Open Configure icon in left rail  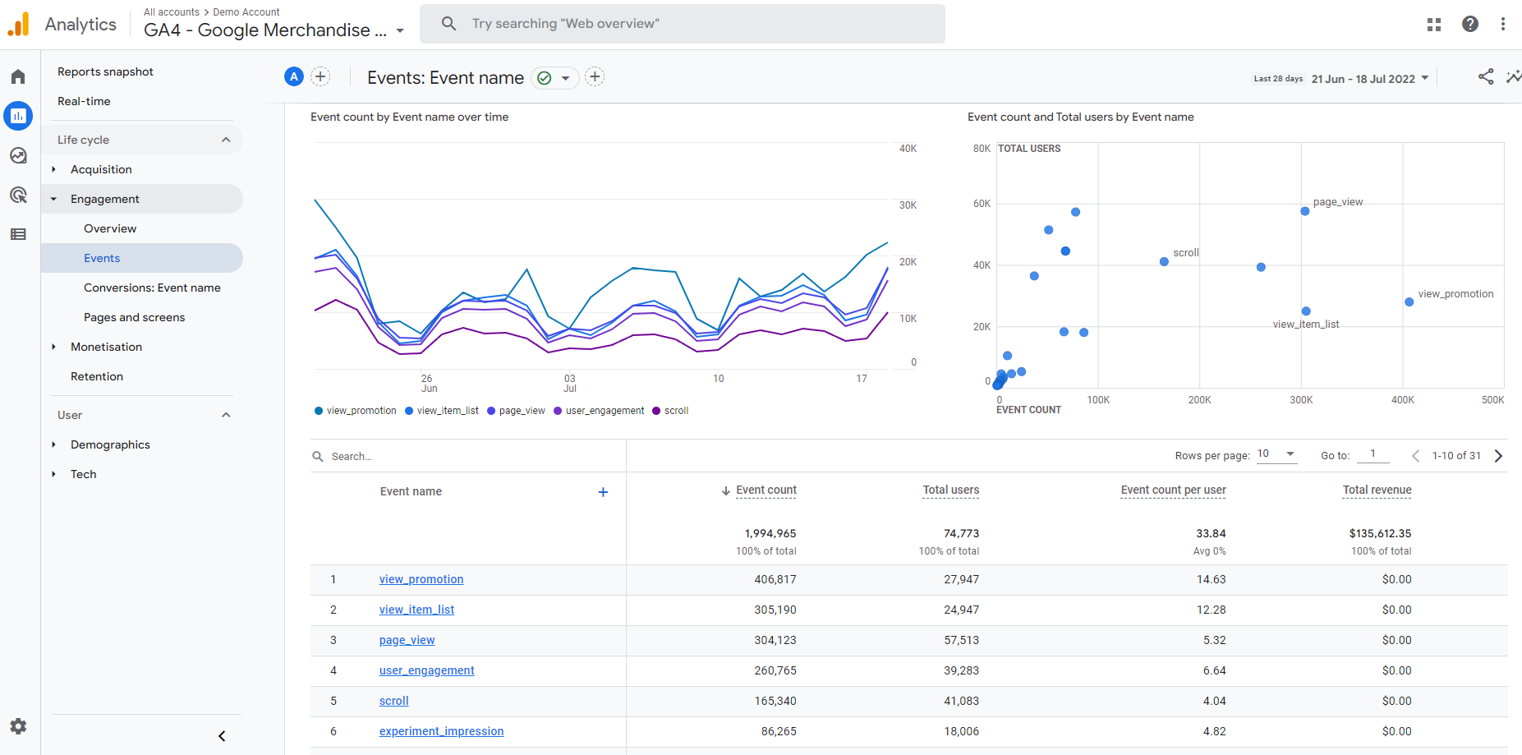pos(18,234)
